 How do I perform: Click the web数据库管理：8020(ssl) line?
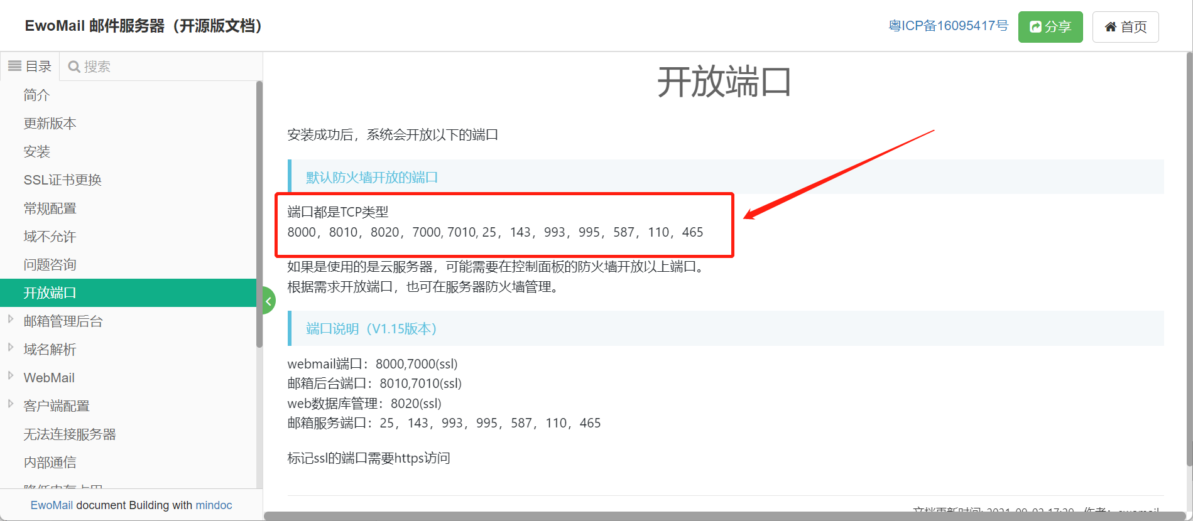(x=364, y=404)
